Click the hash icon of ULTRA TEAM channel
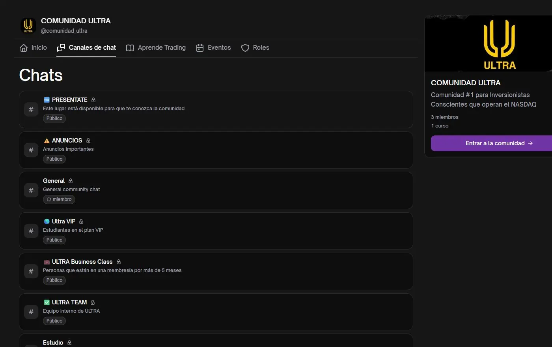 31,312
